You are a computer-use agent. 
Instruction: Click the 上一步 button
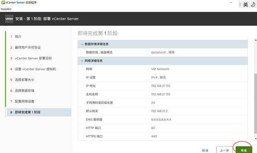coord(224,150)
